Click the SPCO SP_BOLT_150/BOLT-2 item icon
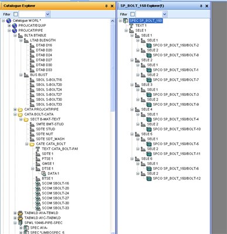227x234 pixels. click(x=149, y=46)
